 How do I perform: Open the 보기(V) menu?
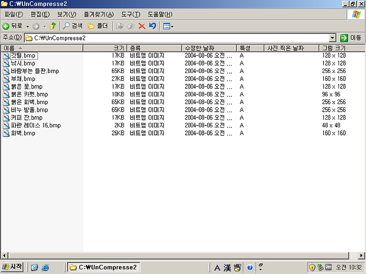[67, 14]
